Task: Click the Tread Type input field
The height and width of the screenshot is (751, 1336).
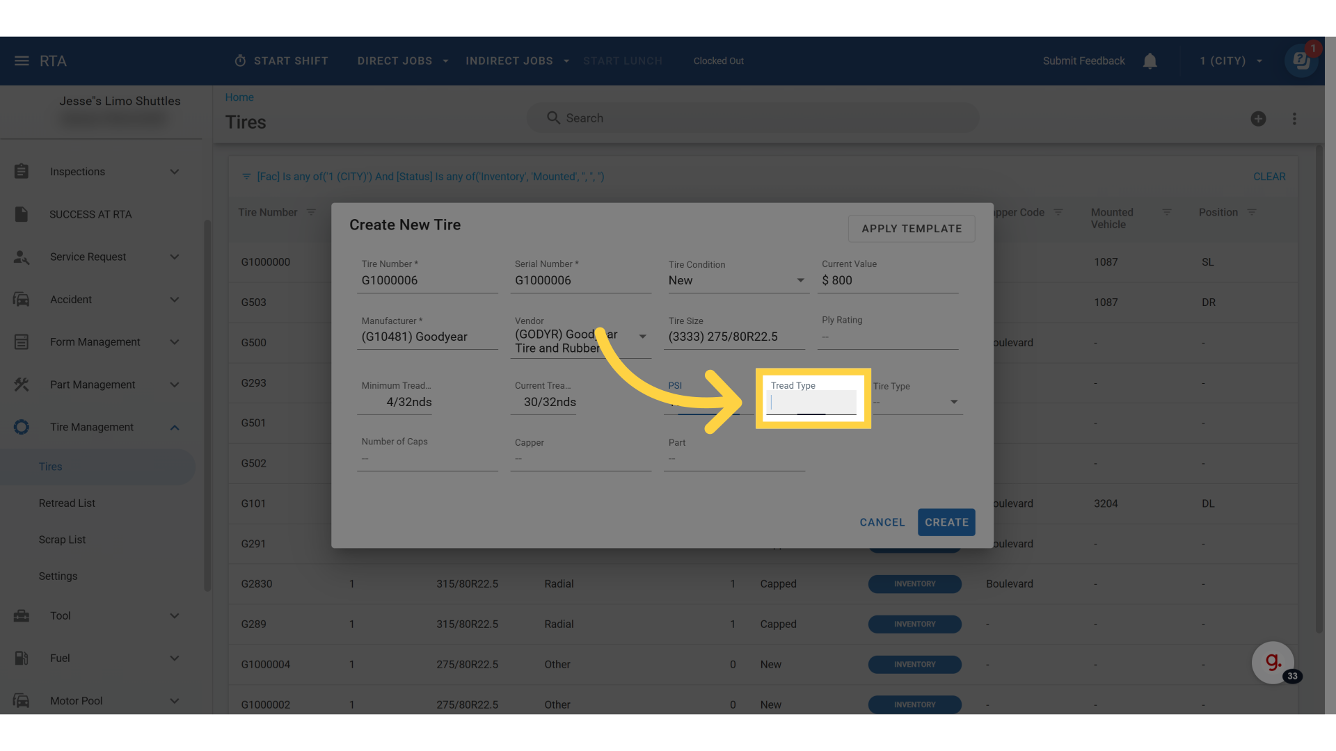Action: pos(811,403)
